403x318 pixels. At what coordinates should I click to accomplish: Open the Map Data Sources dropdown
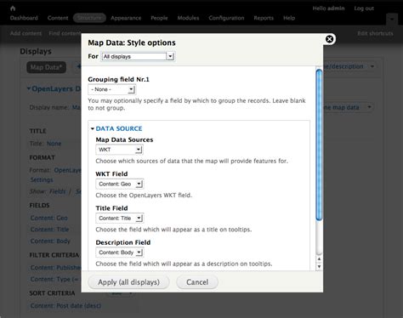click(x=119, y=150)
